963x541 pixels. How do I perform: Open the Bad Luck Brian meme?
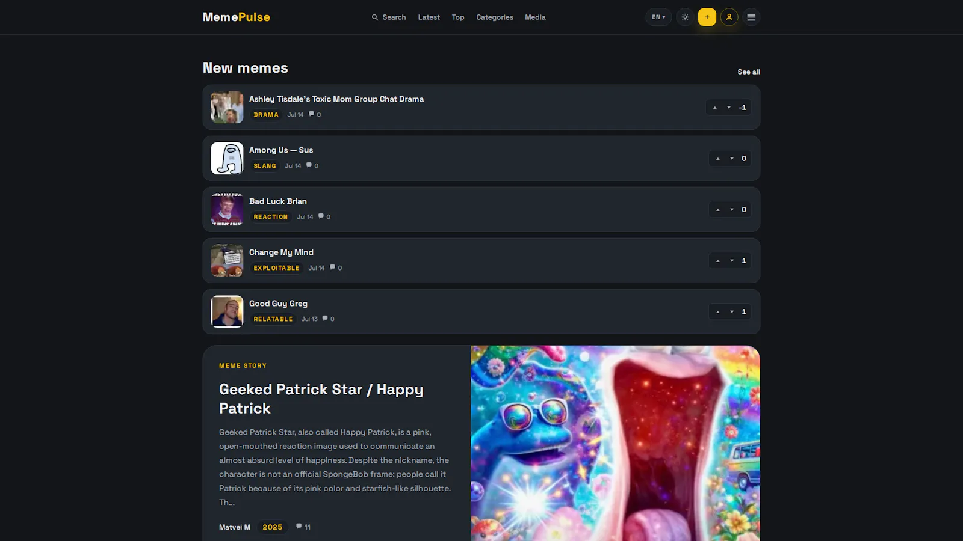pos(278,201)
